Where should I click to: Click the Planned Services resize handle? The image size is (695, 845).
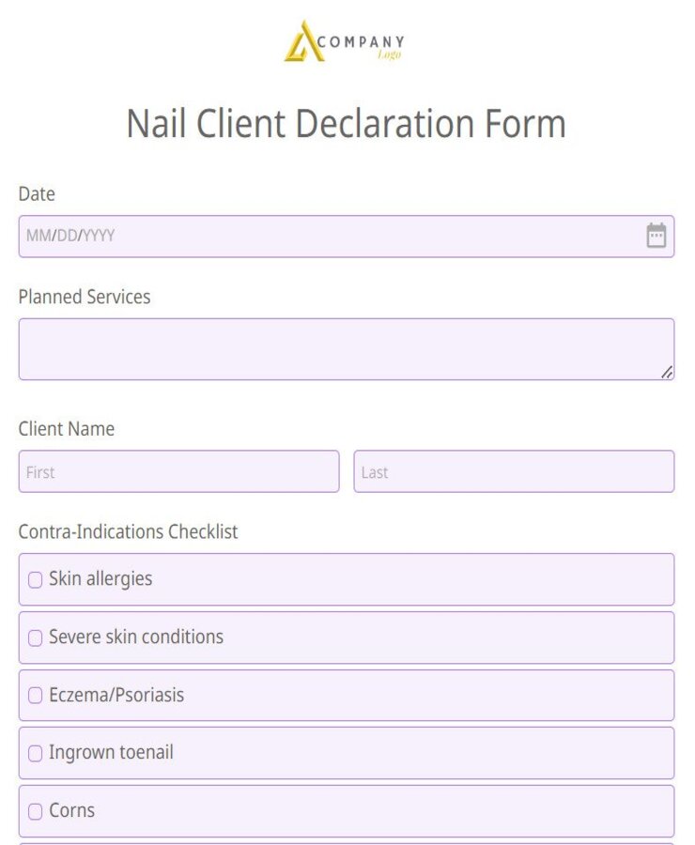(x=669, y=372)
